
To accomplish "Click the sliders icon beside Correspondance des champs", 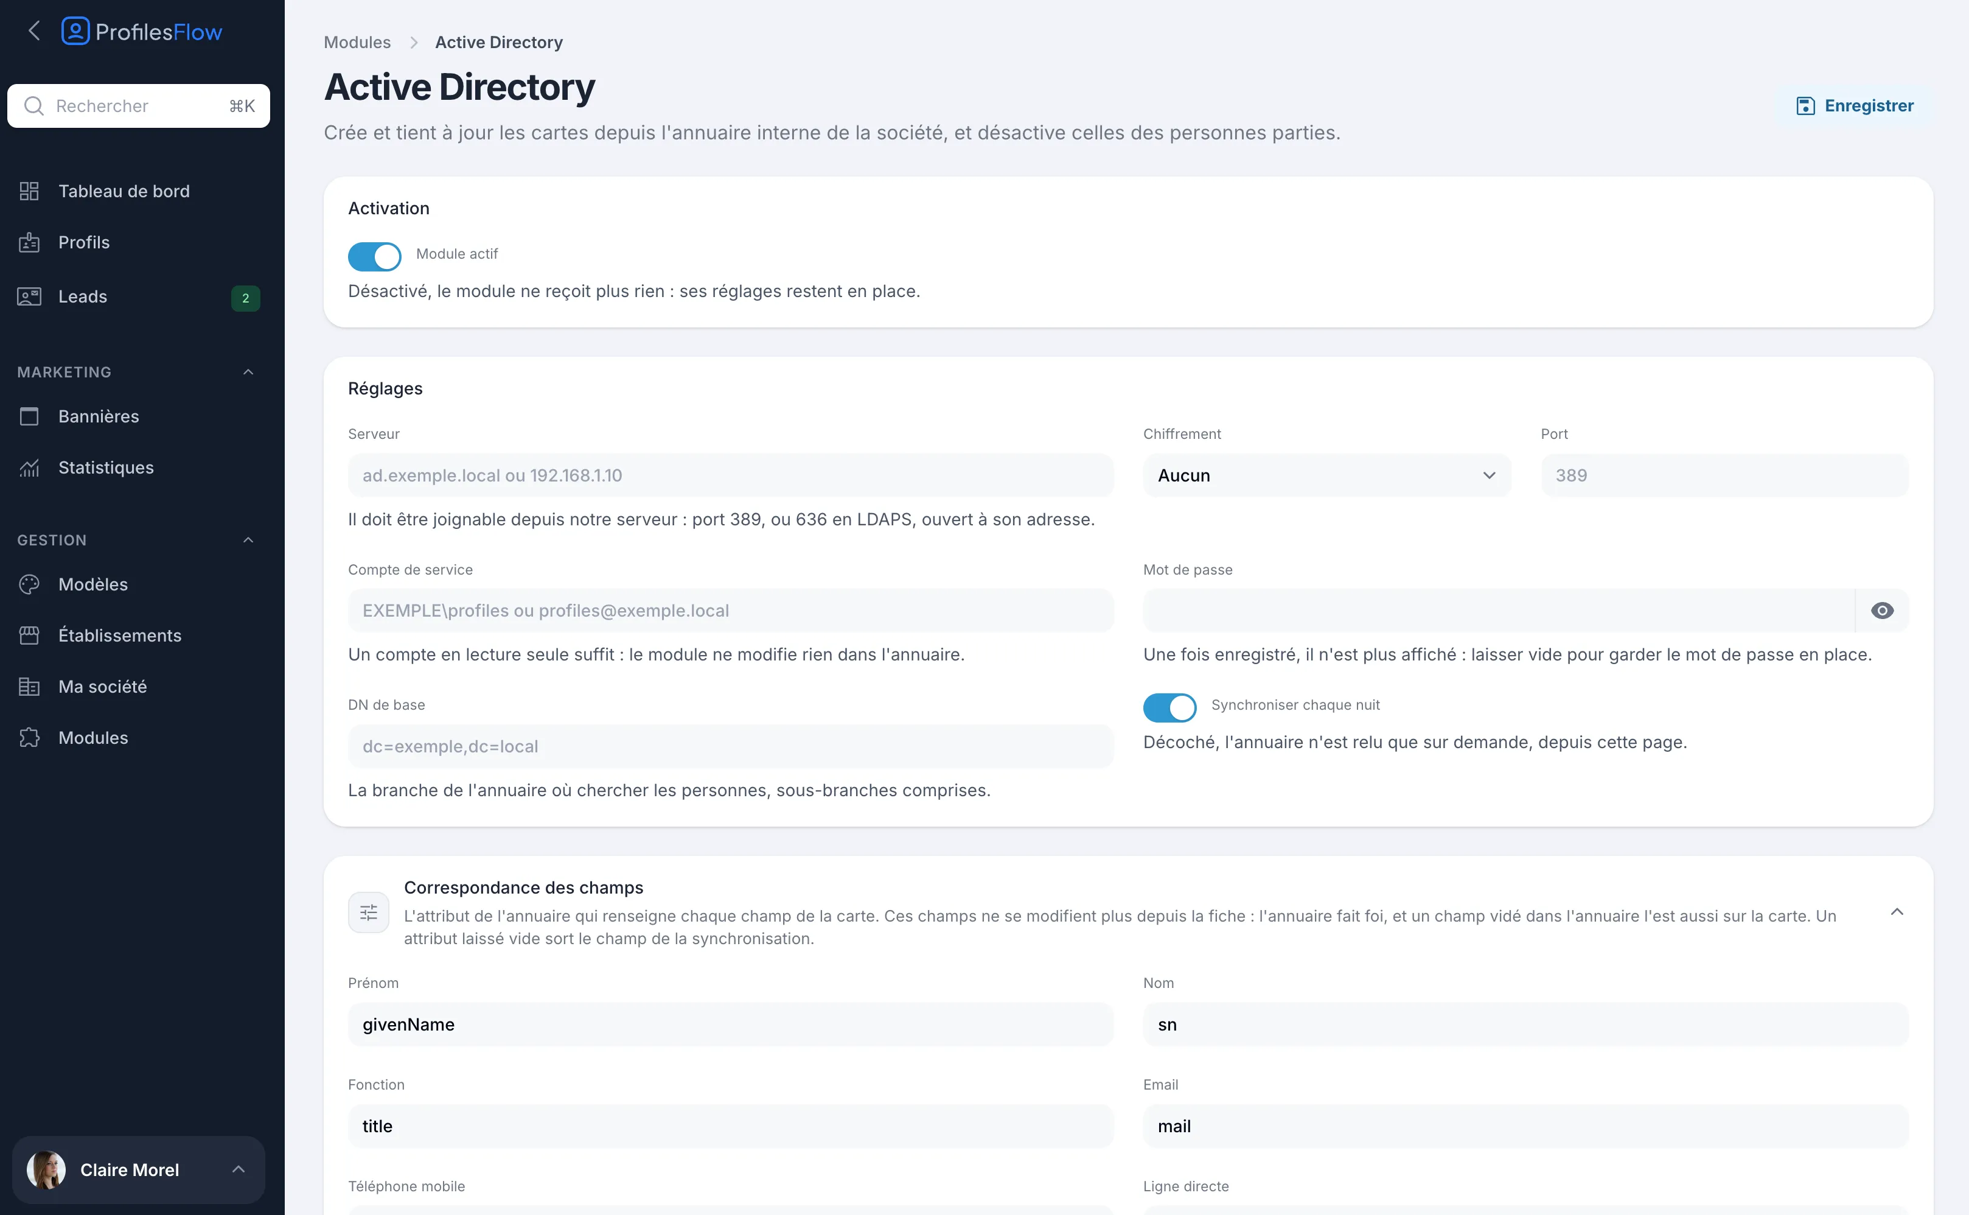I will click(369, 912).
